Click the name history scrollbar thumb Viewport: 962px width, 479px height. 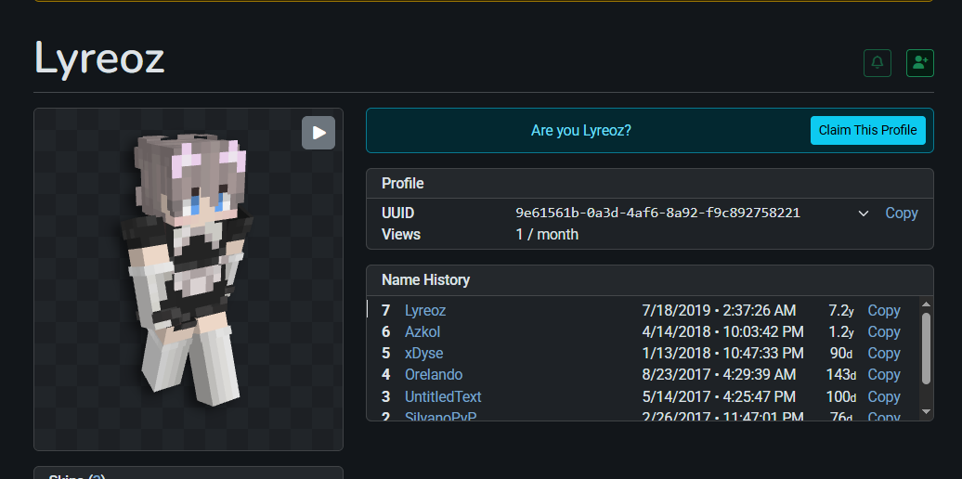pyautogui.click(x=927, y=348)
